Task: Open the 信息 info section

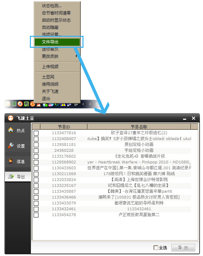Action: click(x=18, y=161)
